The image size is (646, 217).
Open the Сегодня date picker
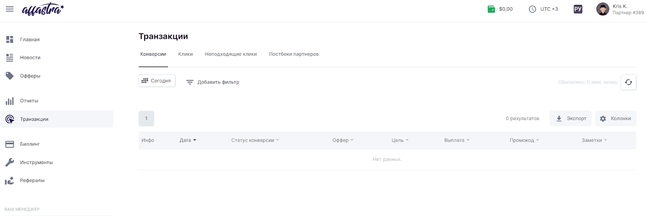click(x=157, y=80)
